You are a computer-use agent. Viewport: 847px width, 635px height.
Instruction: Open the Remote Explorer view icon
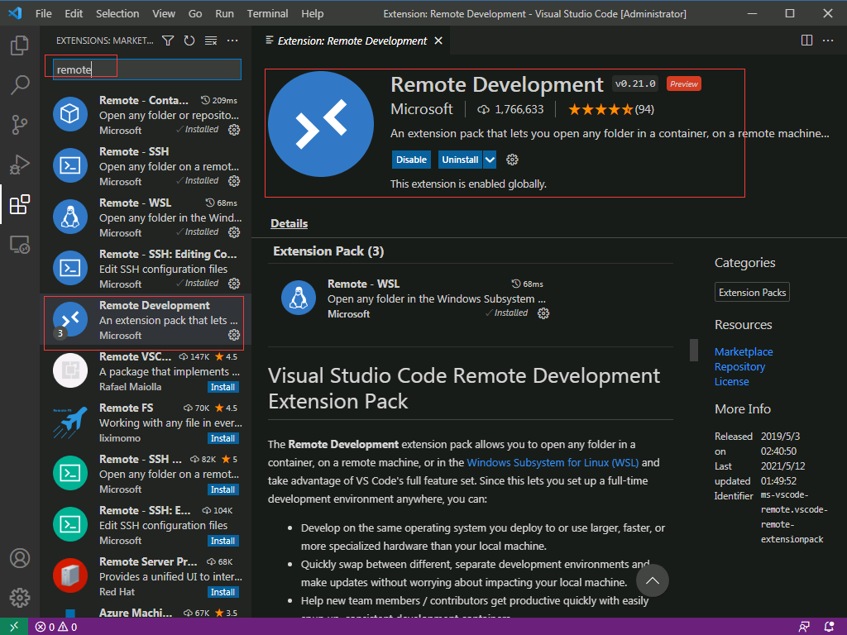click(20, 244)
